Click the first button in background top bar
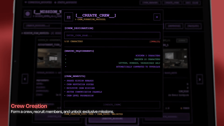224x126 pixels. (x=150, y=3)
